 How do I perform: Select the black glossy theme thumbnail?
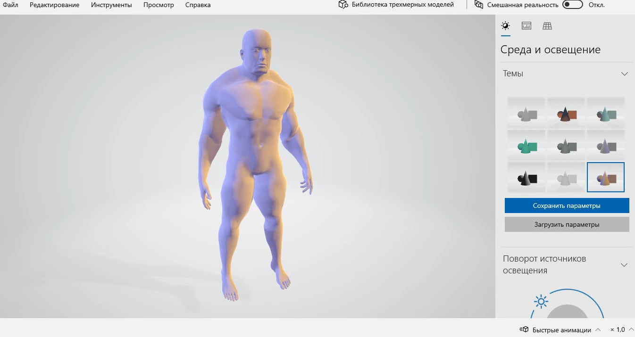point(526,177)
